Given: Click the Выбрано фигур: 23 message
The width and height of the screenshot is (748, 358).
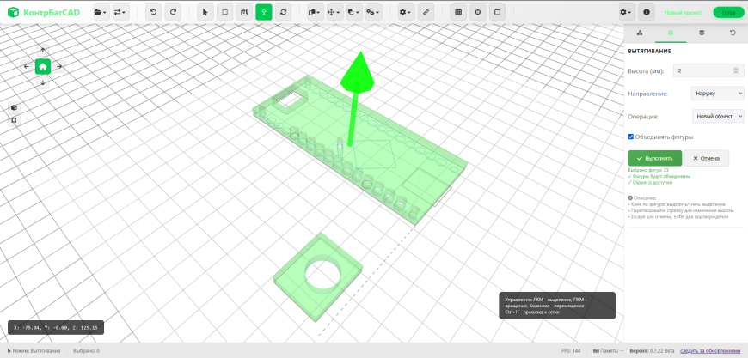Looking at the screenshot, I should pos(647,170).
